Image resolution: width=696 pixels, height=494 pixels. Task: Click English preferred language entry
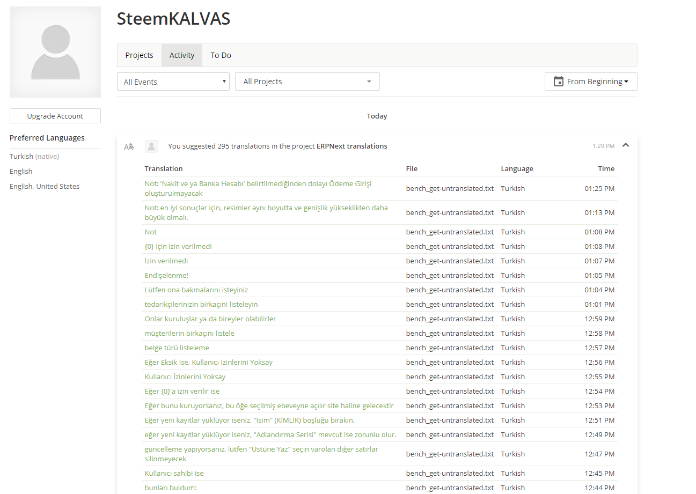coord(21,171)
